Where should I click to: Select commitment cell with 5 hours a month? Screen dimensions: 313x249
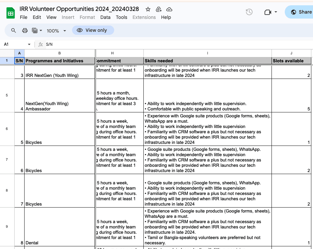[120, 95]
